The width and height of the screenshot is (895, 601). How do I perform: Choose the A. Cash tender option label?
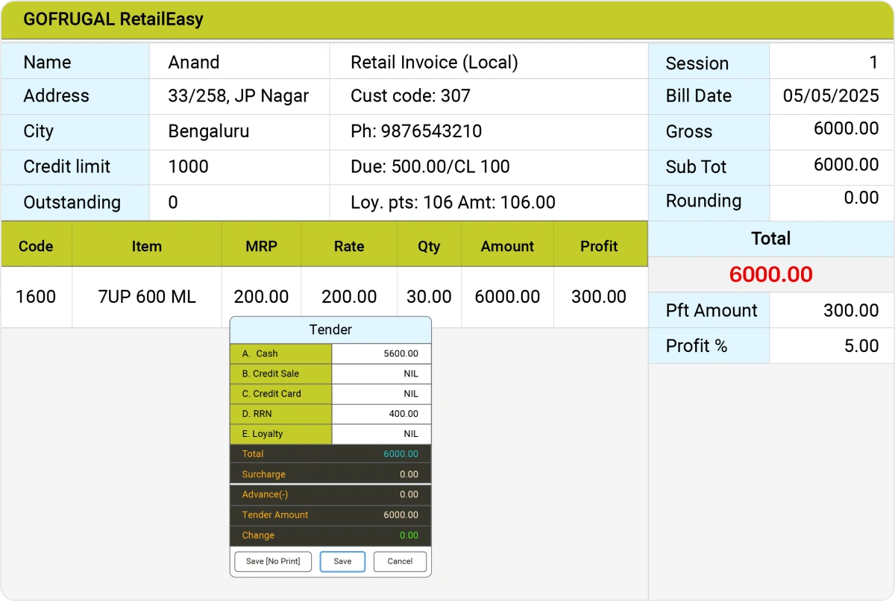click(280, 354)
